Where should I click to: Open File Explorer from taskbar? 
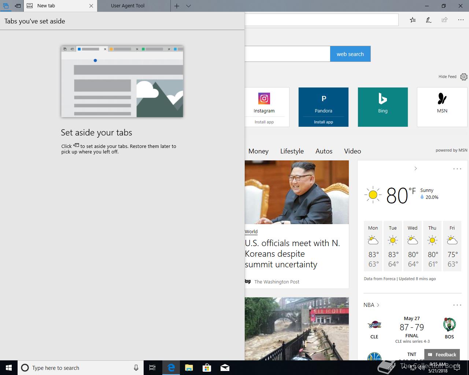pyautogui.click(x=189, y=368)
